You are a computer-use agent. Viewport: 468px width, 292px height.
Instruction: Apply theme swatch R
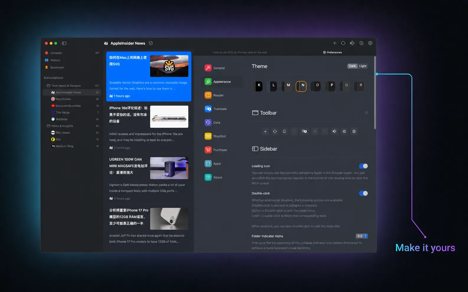point(359,86)
